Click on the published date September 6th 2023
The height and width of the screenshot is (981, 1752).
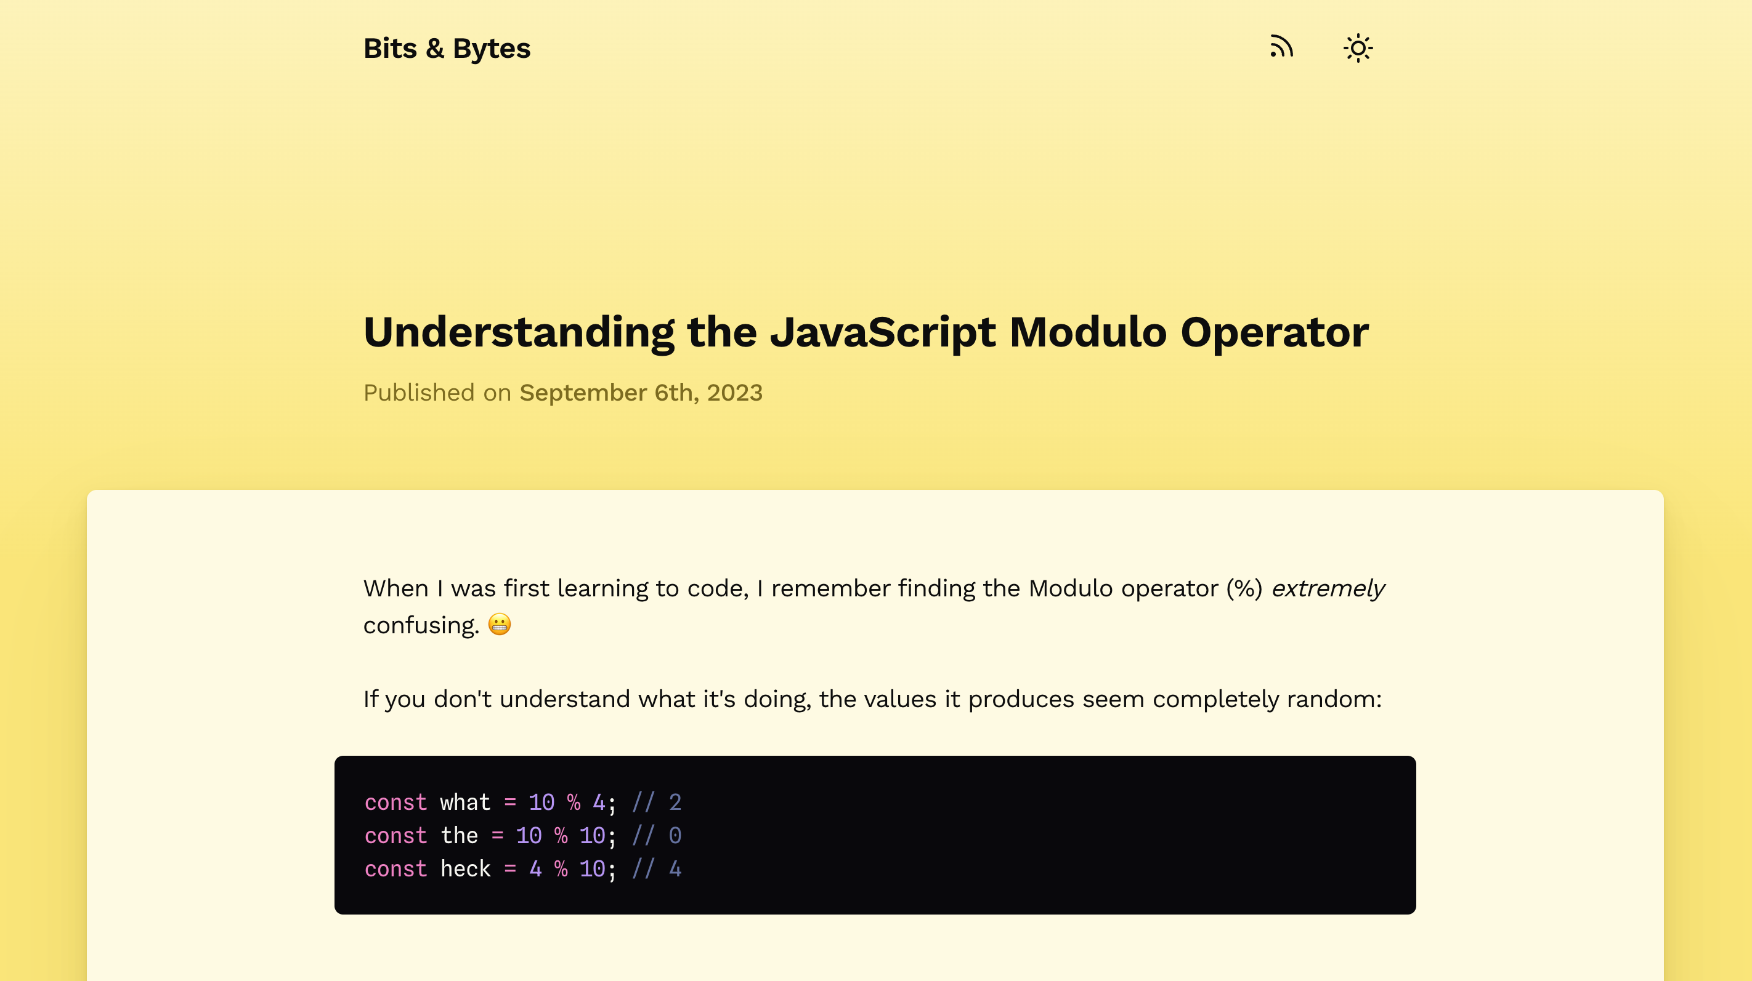click(640, 392)
